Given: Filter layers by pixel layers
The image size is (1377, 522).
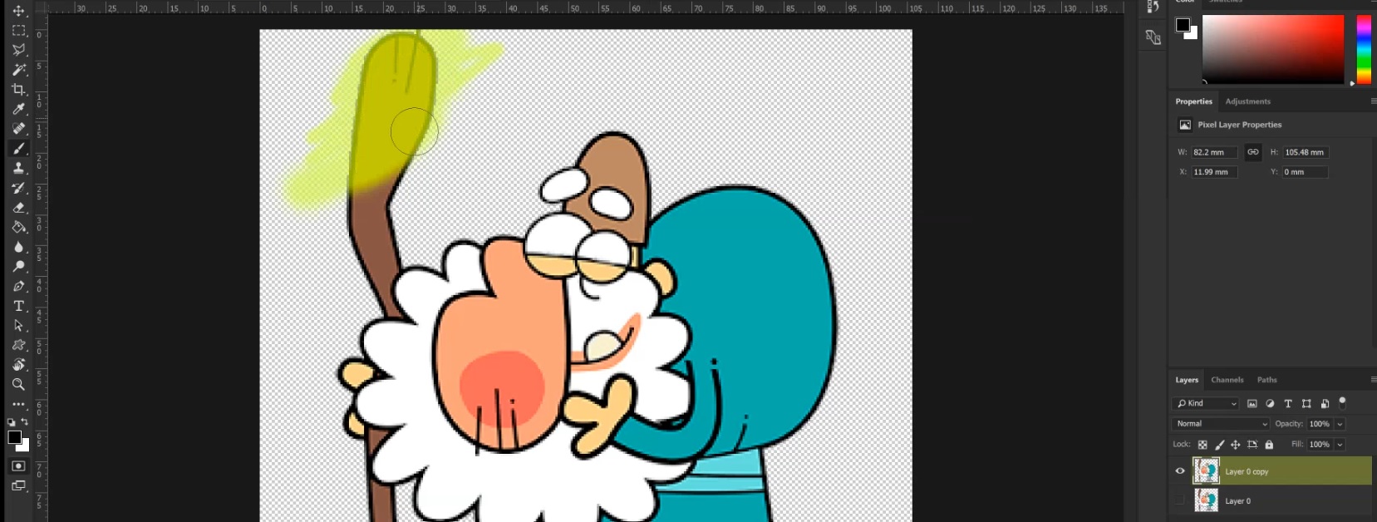Looking at the screenshot, I should click(1252, 403).
